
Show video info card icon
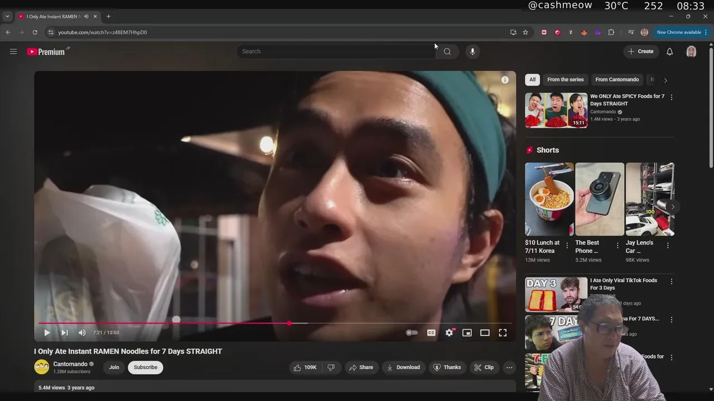tap(505, 80)
